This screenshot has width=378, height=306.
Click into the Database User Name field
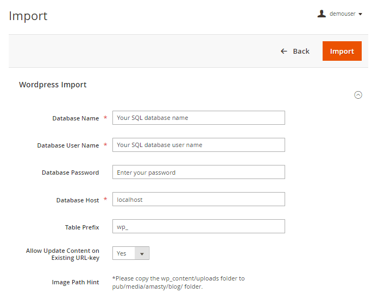click(198, 145)
